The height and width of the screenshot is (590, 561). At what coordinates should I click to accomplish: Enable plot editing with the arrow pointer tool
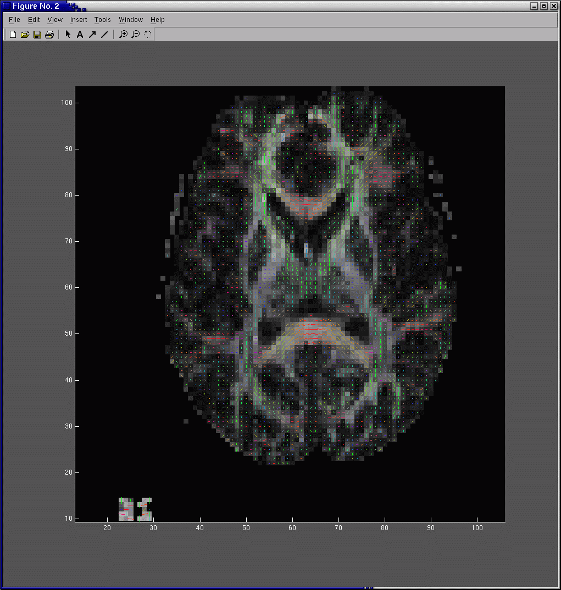coord(68,35)
